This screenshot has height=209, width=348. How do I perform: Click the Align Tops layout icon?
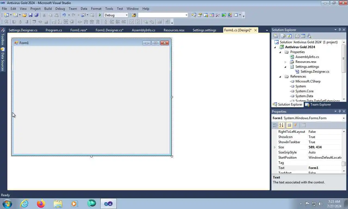[34, 22]
